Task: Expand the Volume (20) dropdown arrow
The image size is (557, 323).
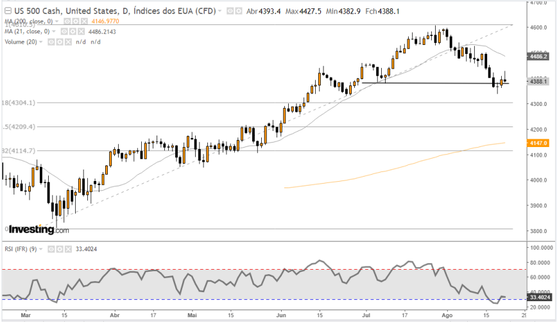Action: click(x=42, y=41)
